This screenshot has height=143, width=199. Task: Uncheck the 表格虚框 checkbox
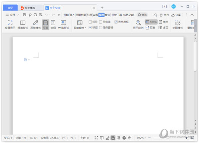(116, 22)
